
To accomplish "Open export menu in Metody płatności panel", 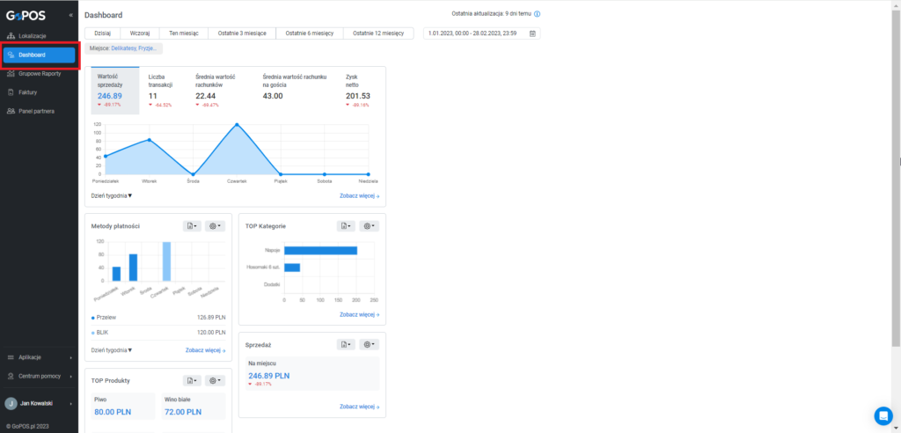I will point(192,226).
